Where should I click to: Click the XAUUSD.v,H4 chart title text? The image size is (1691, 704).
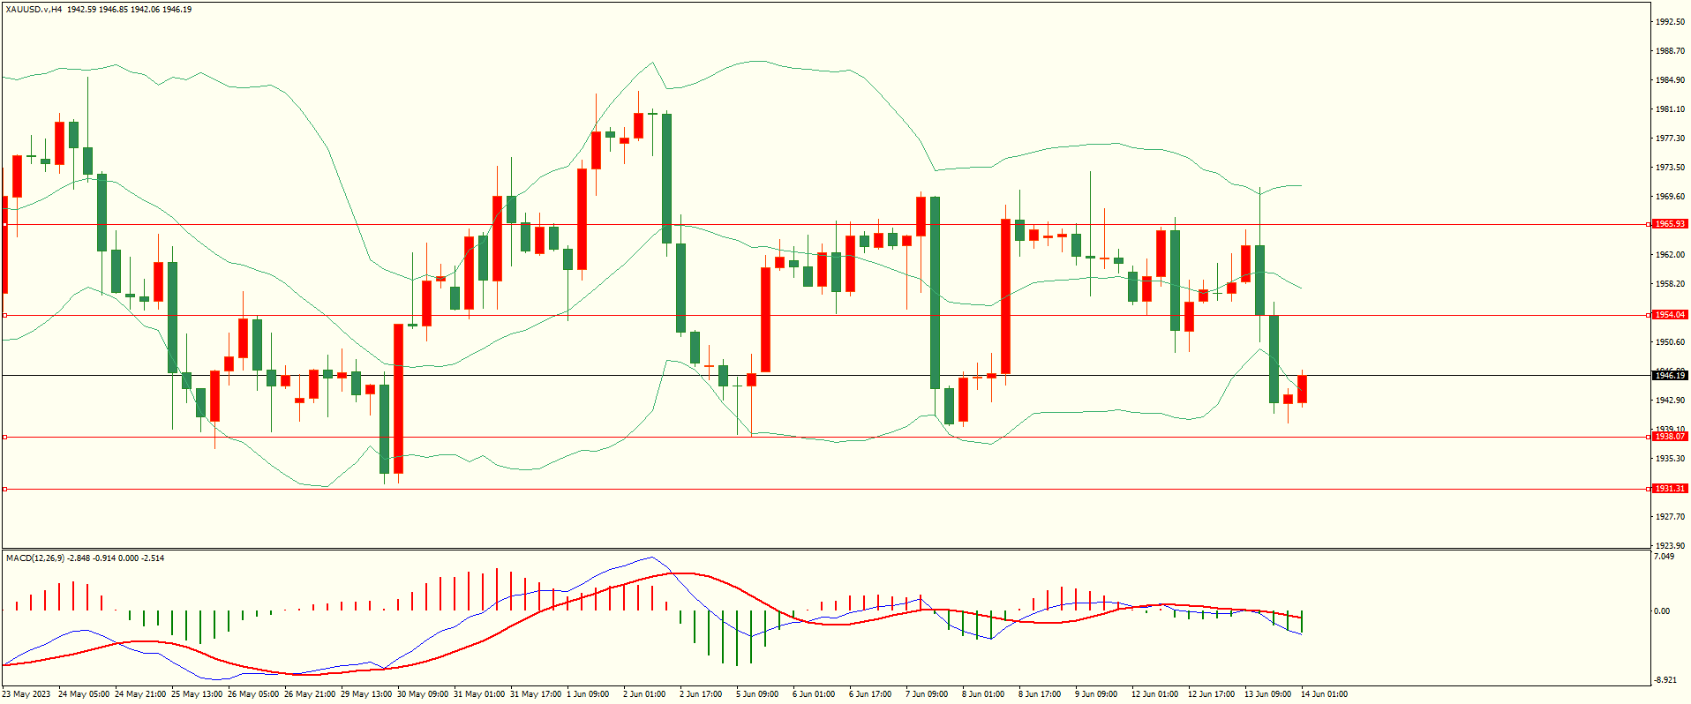pos(34,10)
